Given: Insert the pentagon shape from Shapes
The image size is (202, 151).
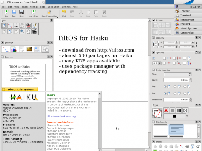Looking at the screenshot, I should click(x=166, y=146).
